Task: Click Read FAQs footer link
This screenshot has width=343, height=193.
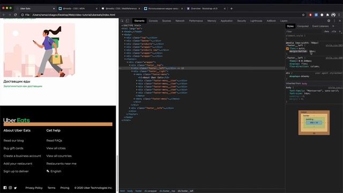Action: (54, 140)
